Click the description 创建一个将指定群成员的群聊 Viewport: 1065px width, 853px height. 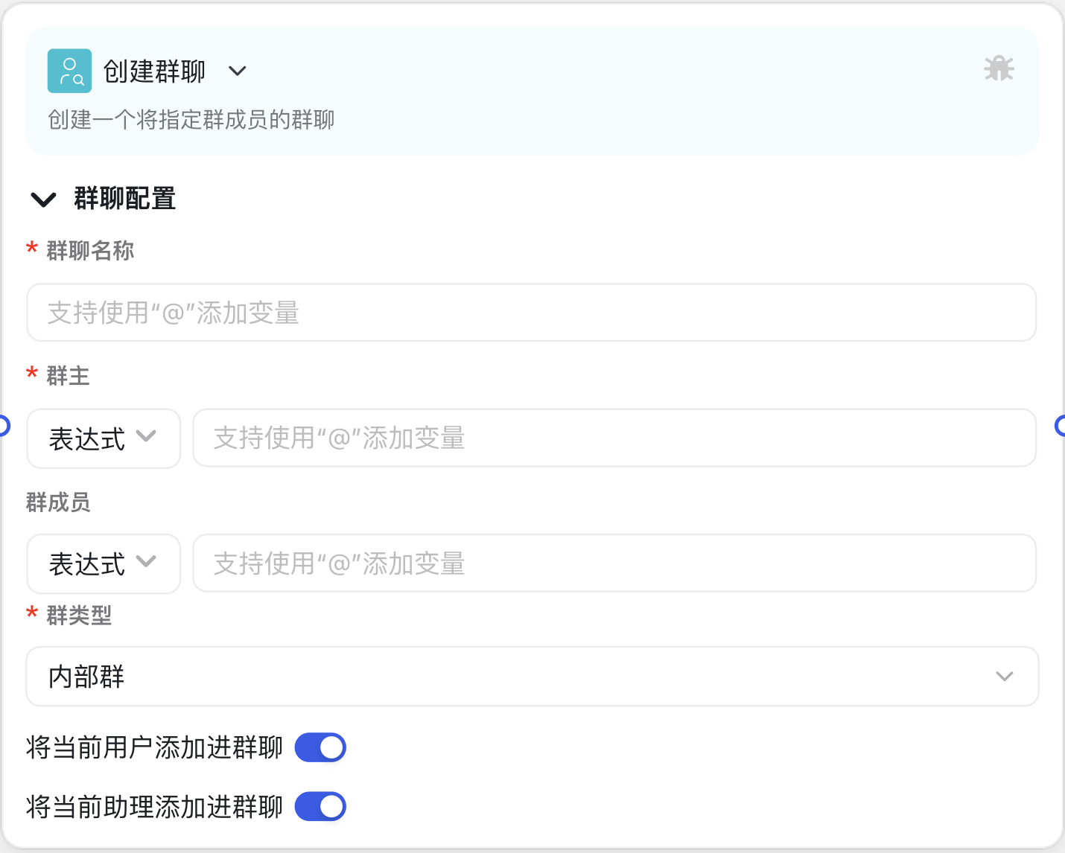click(191, 119)
